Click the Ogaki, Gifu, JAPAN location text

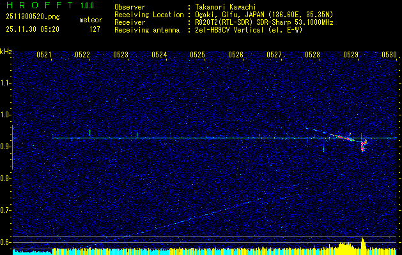[x=265, y=15]
